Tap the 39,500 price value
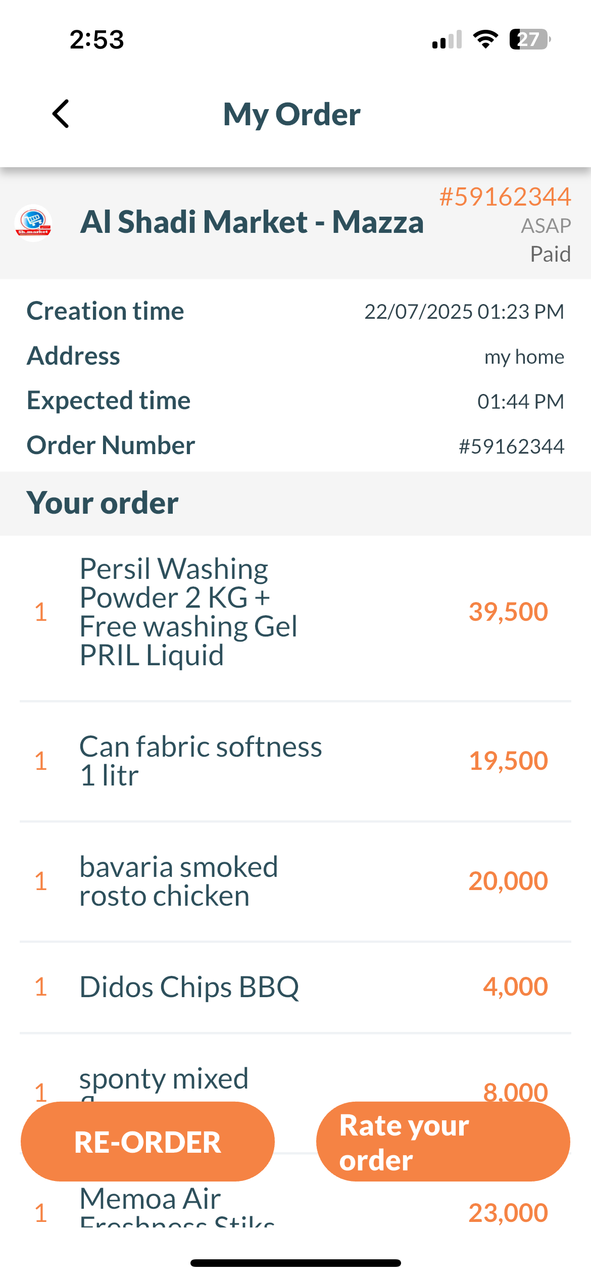591x1279 pixels. click(x=508, y=612)
